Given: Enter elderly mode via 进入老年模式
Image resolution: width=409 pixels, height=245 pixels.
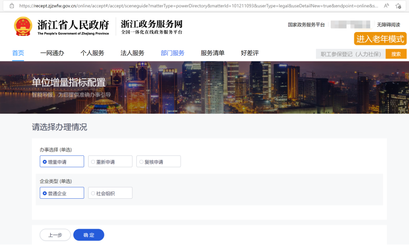Looking at the screenshot, I should pyautogui.click(x=380, y=39).
